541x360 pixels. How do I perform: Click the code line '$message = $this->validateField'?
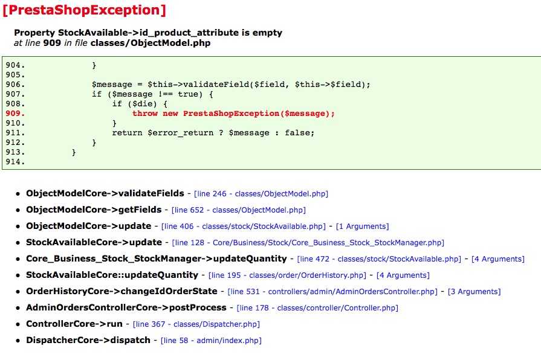click(x=231, y=85)
